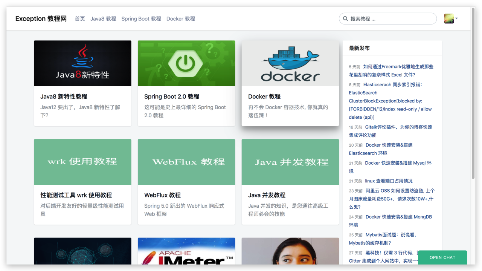Open the wrk 使用教程 green banner
The height and width of the screenshot is (271, 482).
click(82, 162)
